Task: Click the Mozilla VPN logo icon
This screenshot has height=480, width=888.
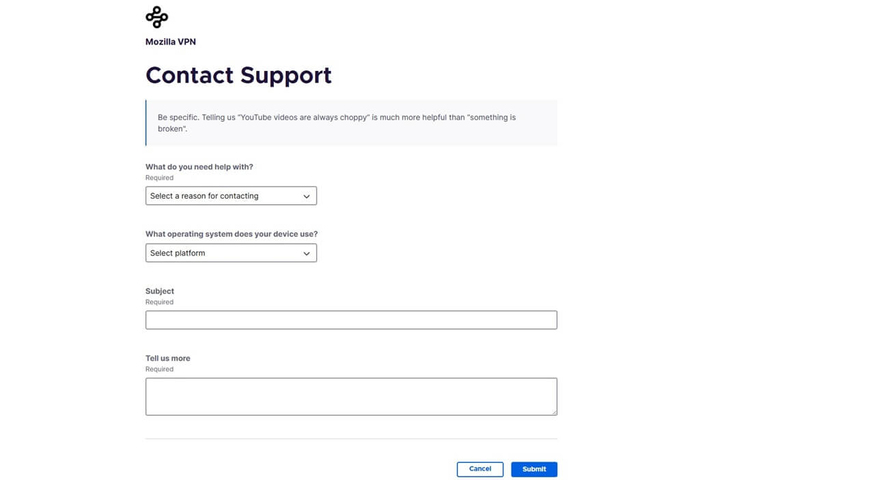Action: [156, 16]
